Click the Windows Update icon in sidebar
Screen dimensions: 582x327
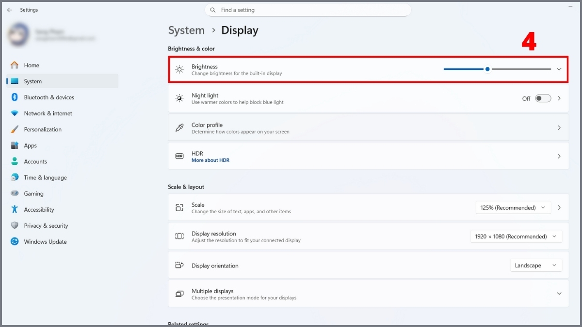15,242
